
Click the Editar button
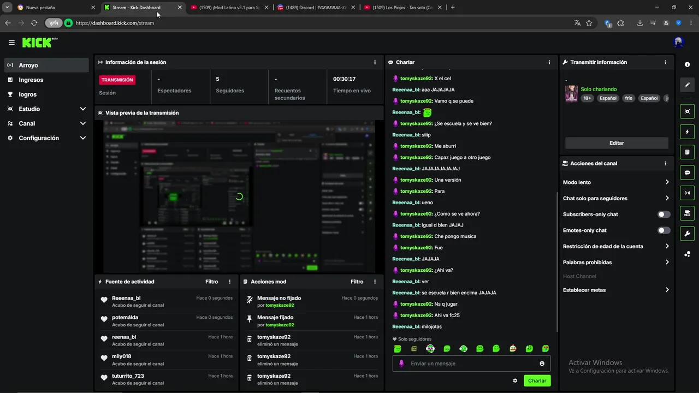617,143
